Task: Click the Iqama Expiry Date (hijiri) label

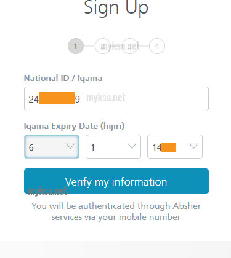Action: pyautogui.click(x=74, y=126)
